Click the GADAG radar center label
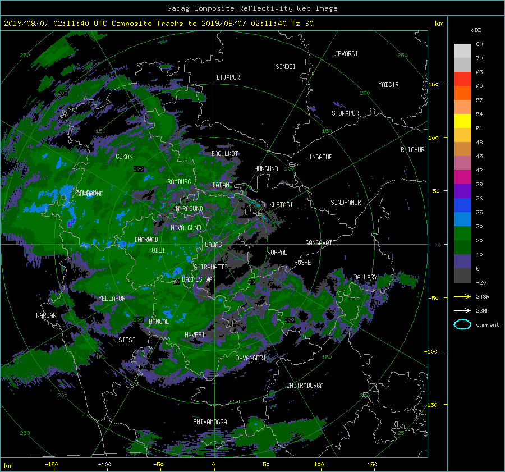The height and width of the screenshot is (472, 505). 214,245
